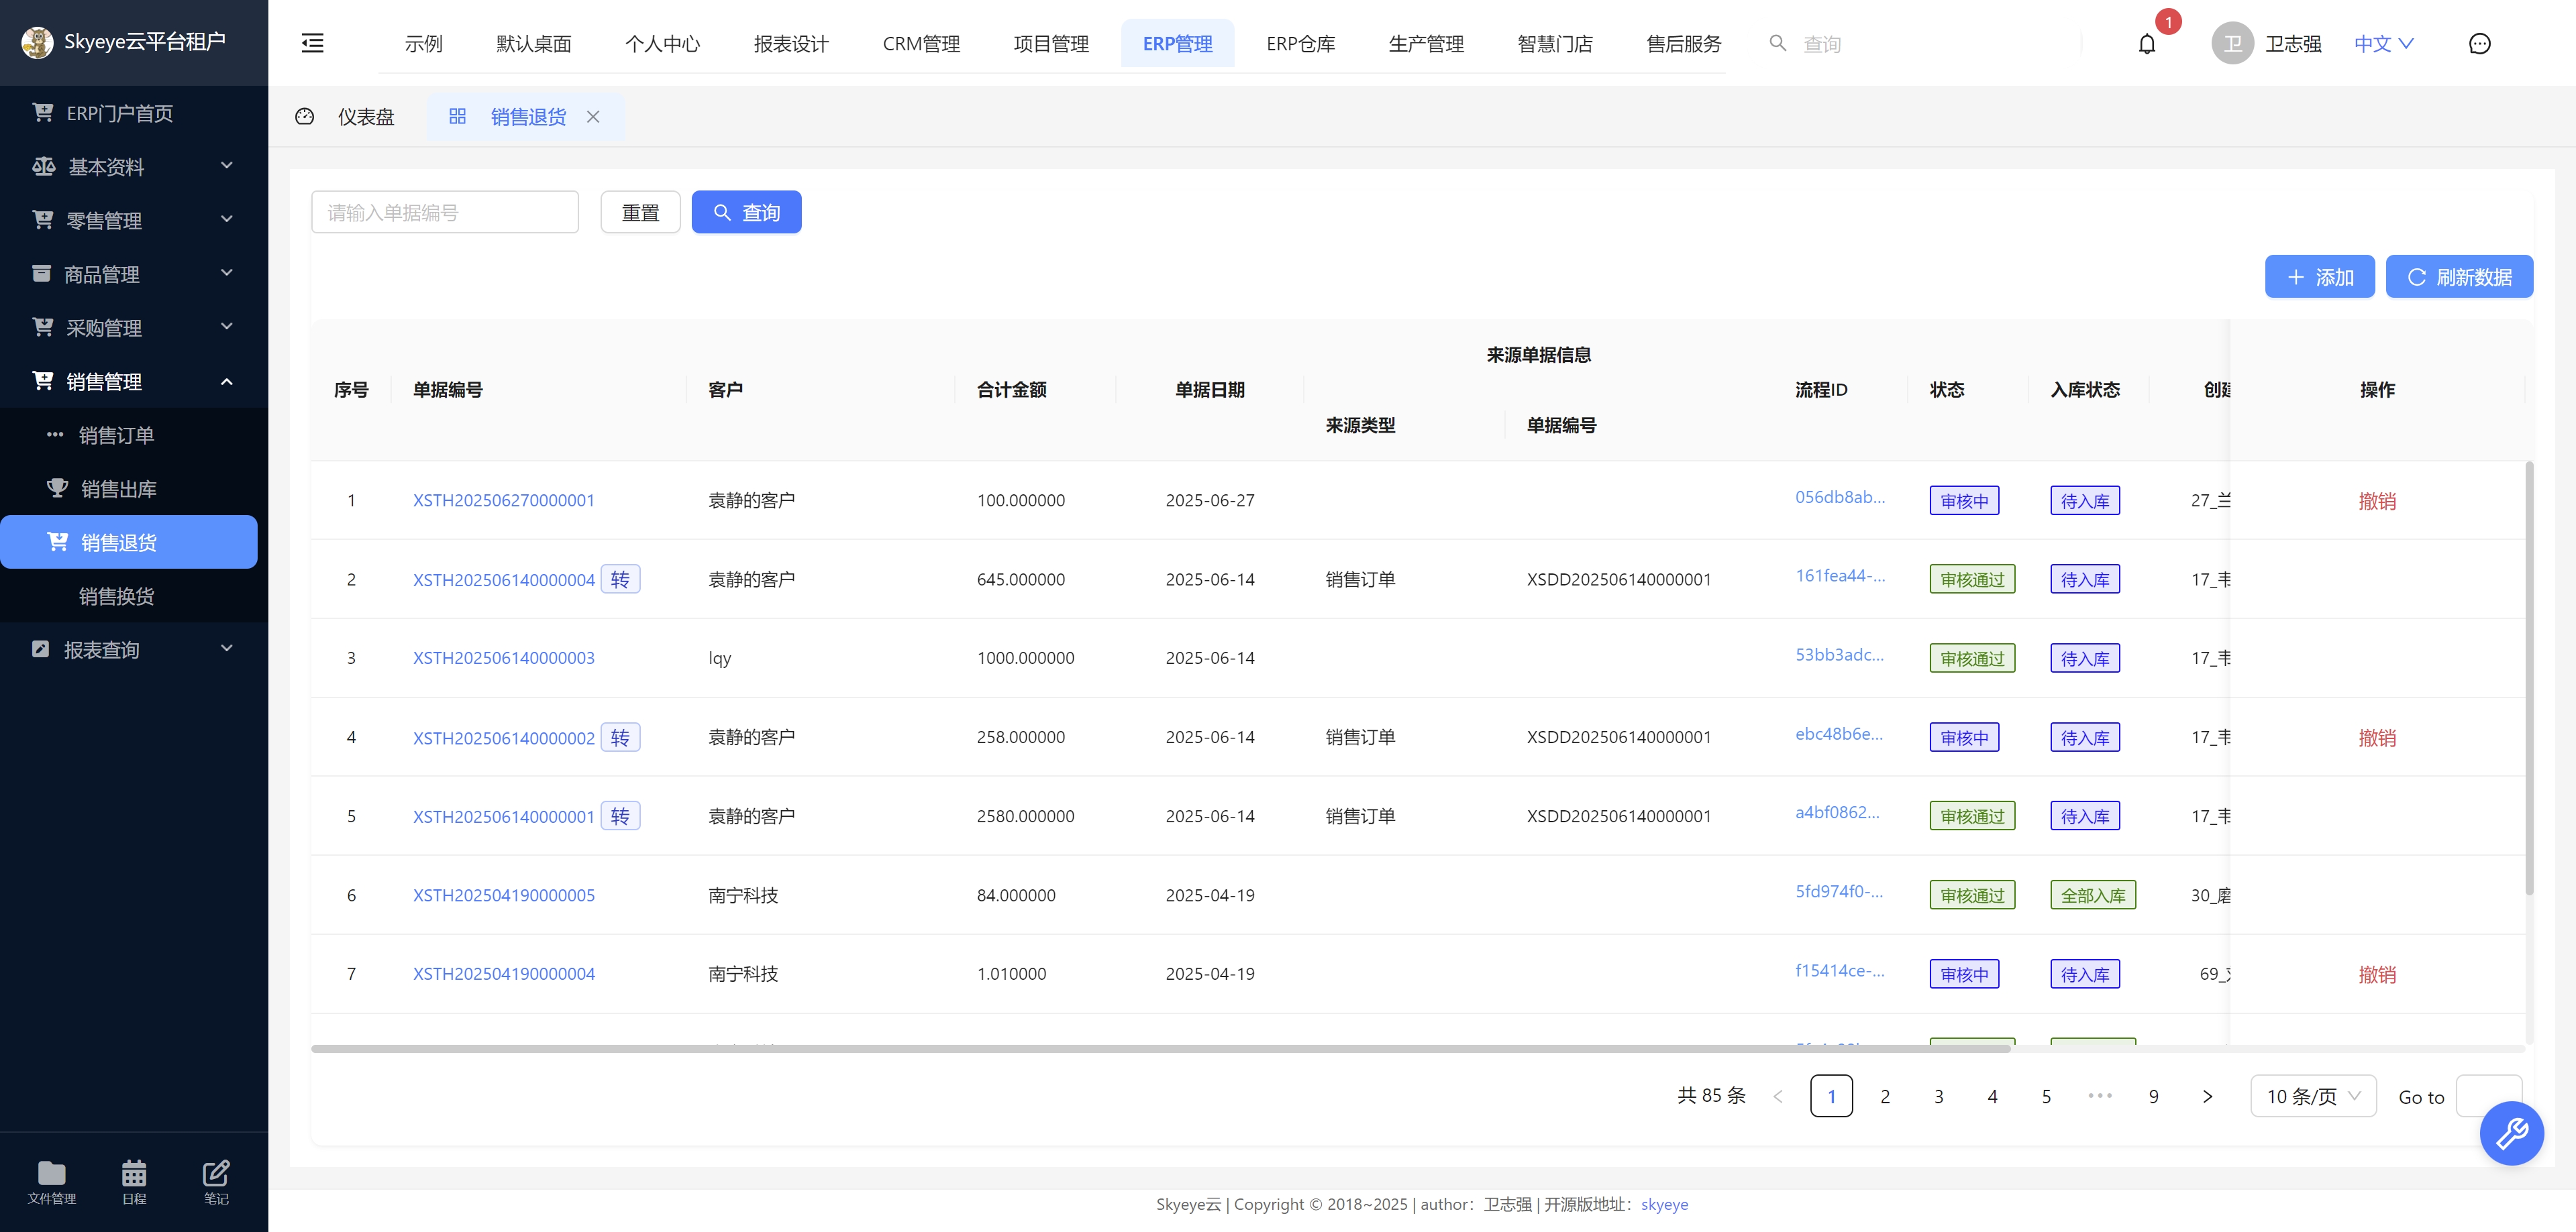Viewport: 2576px width, 1232px height.
Task: Click the wrench settings floating button
Action: click(x=2511, y=1133)
